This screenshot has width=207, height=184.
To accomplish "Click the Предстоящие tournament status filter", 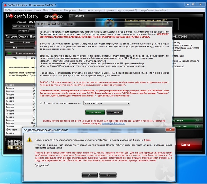I will click(x=20, y=53).
